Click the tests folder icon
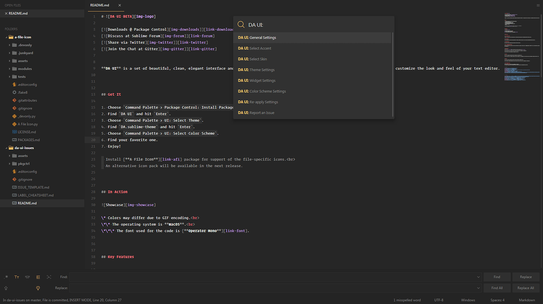Image resolution: width=543 pixels, height=304 pixels. 15,77
